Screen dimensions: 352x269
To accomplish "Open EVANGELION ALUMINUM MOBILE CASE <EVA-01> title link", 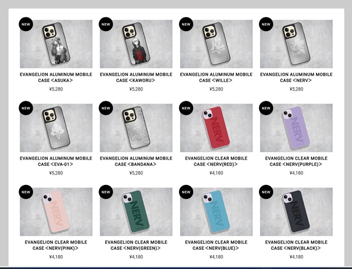I will pos(56,161).
